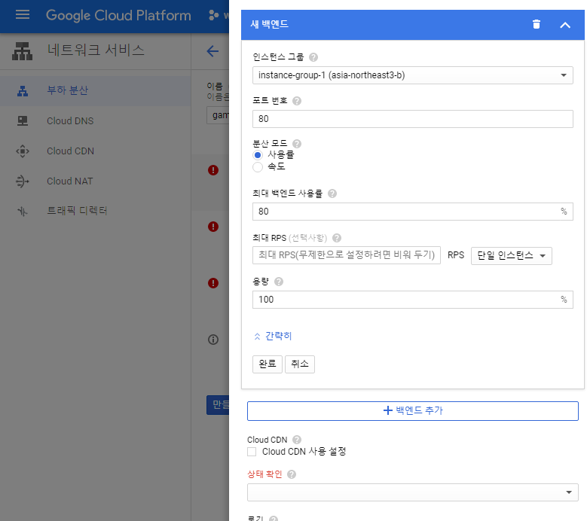Image resolution: width=587 pixels, height=521 pixels.
Task: Delete the new backend with trash icon
Action: [537, 24]
